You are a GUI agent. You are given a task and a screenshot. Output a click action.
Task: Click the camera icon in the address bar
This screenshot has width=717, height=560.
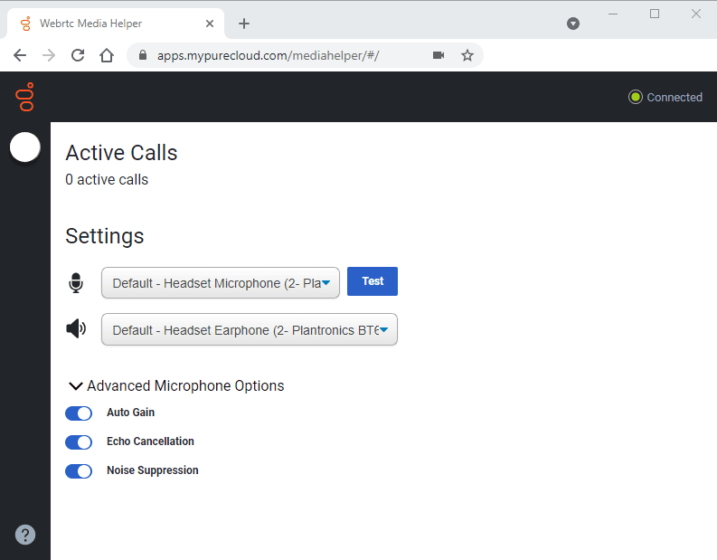click(x=439, y=55)
